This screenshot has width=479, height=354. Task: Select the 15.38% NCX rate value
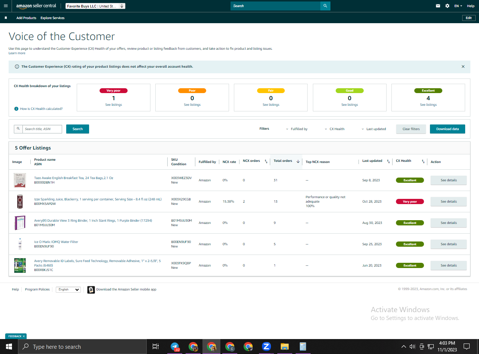[228, 201]
